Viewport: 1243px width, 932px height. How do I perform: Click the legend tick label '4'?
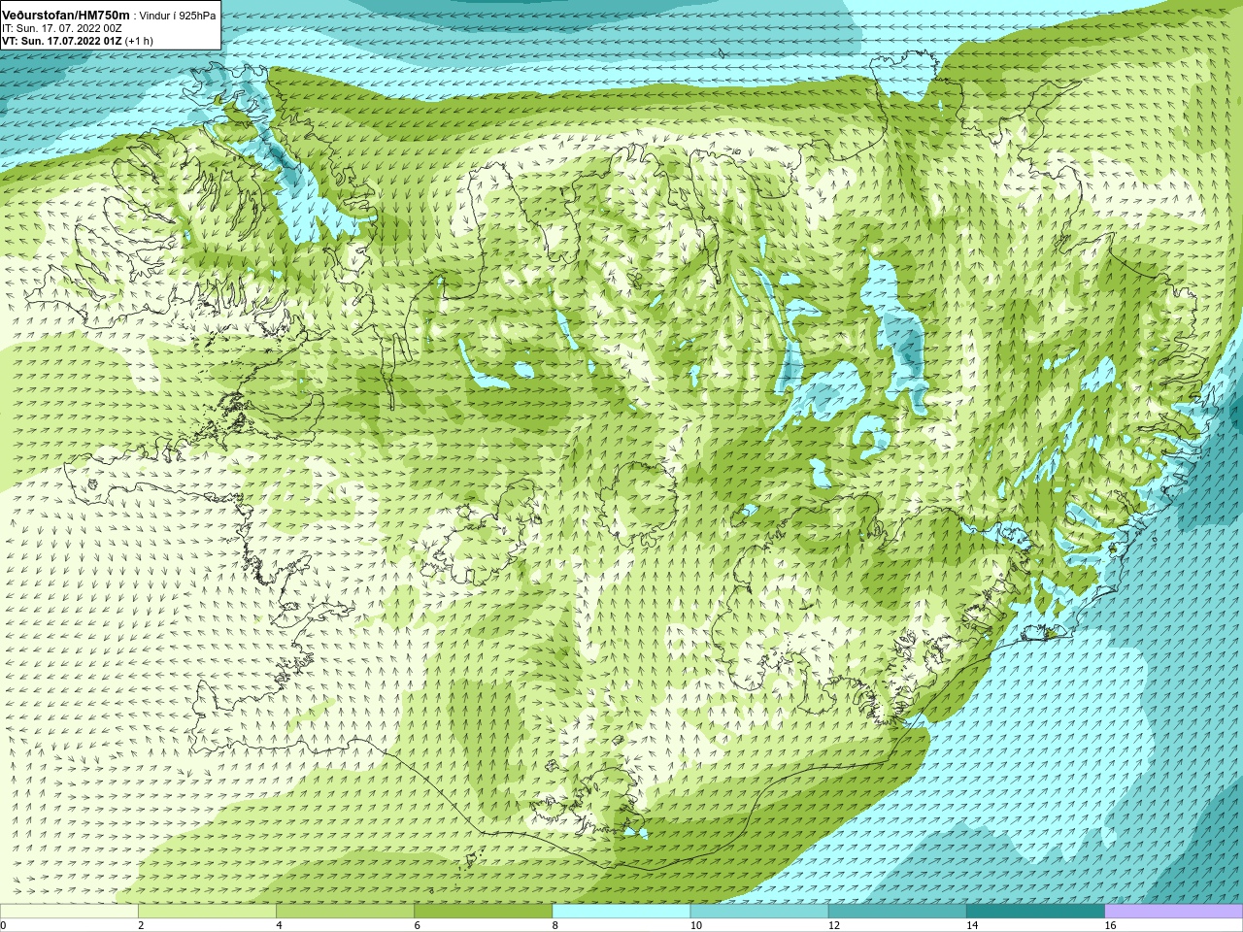(279, 925)
